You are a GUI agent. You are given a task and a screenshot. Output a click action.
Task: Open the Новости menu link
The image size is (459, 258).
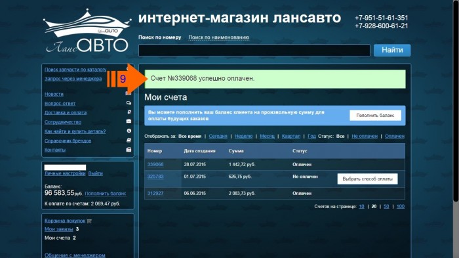pos(54,94)
